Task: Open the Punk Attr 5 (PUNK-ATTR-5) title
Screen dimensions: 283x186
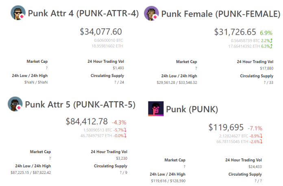Action: click(x=80, y=105)
